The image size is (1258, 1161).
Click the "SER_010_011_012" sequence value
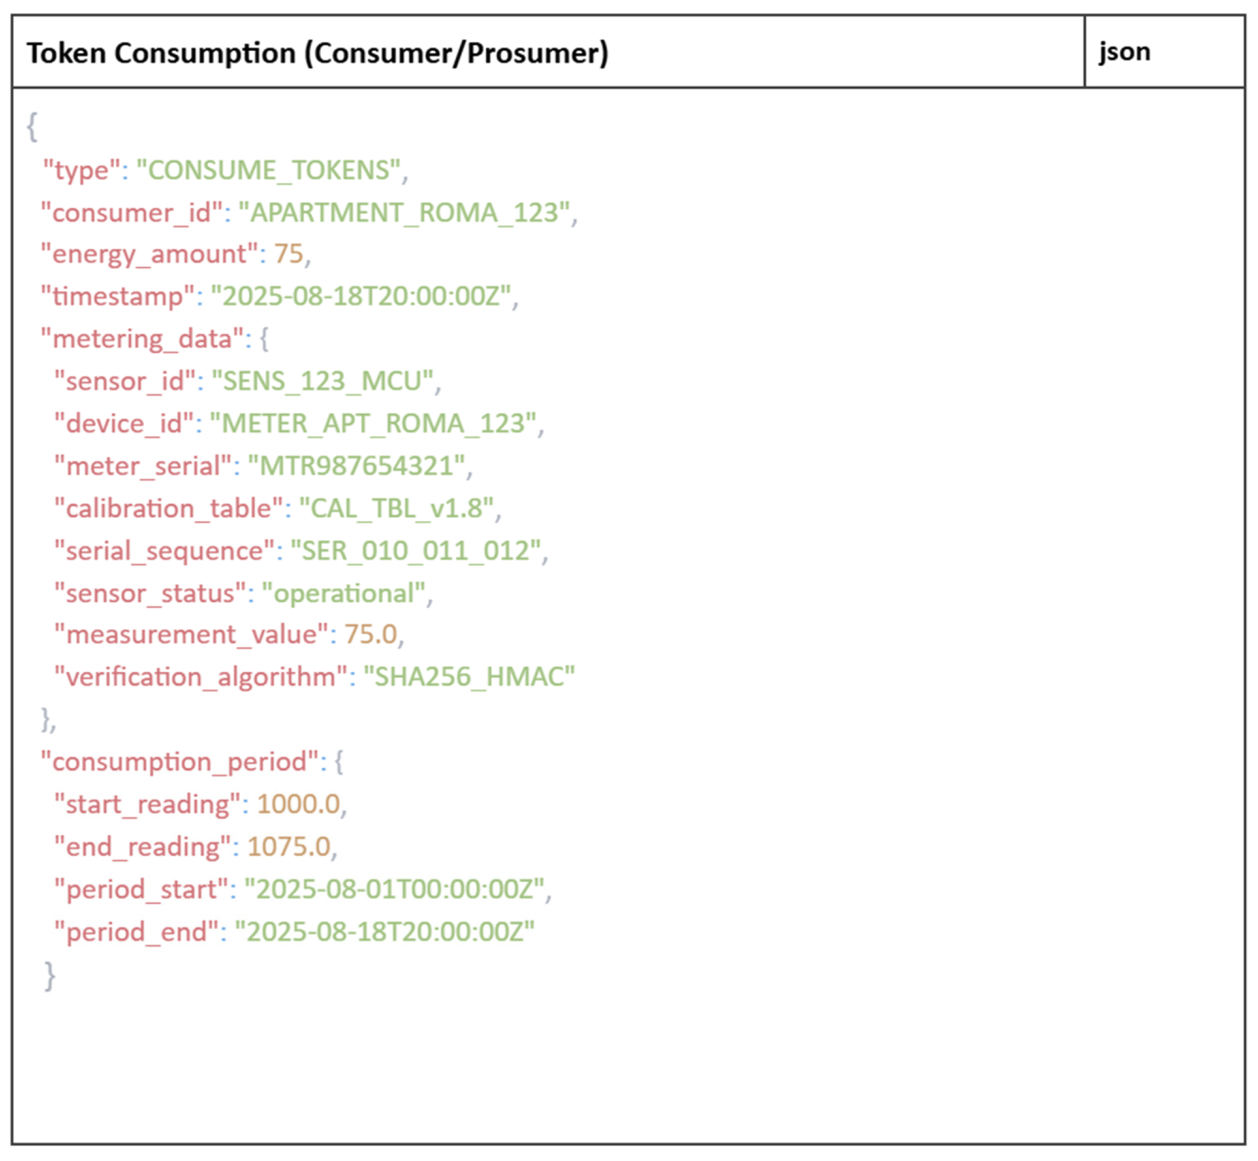[x=415, y=551]
